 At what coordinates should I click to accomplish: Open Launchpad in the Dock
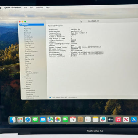(x=20, y=120)
